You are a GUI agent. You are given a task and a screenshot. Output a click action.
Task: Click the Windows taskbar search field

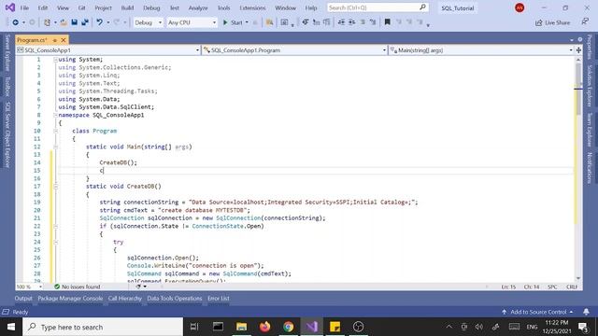pos(103,327)
